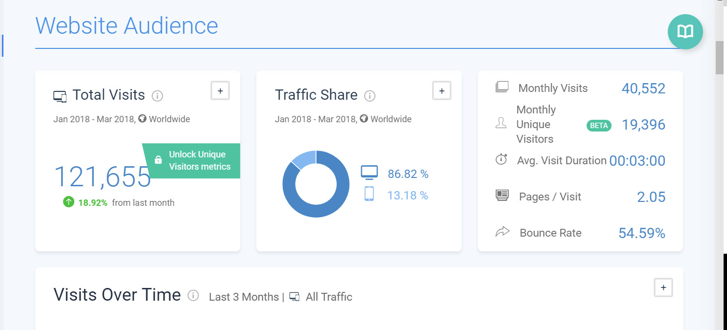Click the Total Visits info icon
Image resolution: width=727 pixels, height=330 pixels.
157,96
